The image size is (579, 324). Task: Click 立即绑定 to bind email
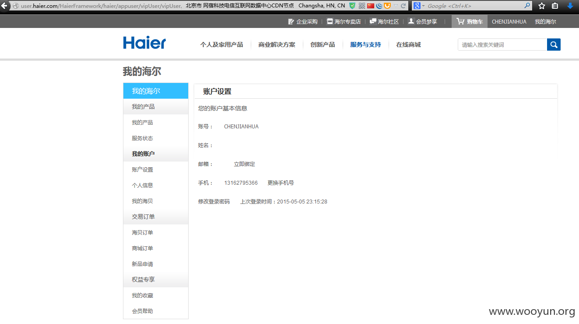coord(244,164)
